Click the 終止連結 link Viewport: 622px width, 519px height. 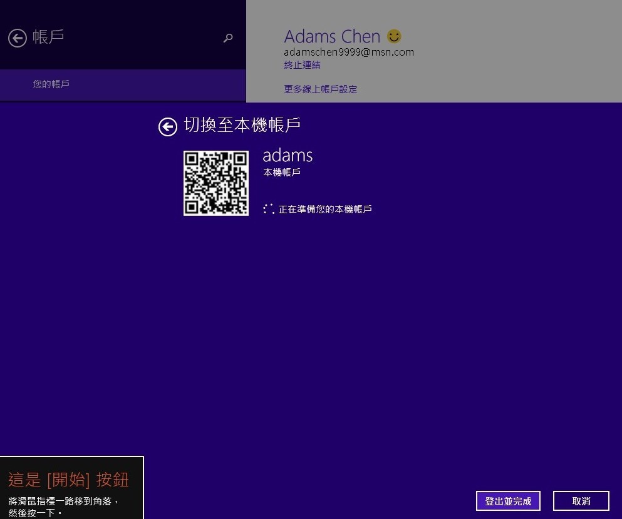click(302, 65)
